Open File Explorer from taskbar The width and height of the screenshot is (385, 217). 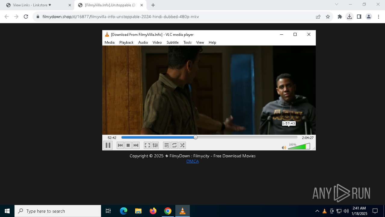tap(138, 211)
